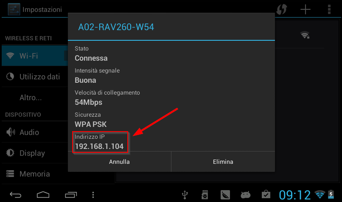The width and height of the screenshot is (342, 202).
Task: Tap the Impostazioni settings app icon
Action: point(14,9)
